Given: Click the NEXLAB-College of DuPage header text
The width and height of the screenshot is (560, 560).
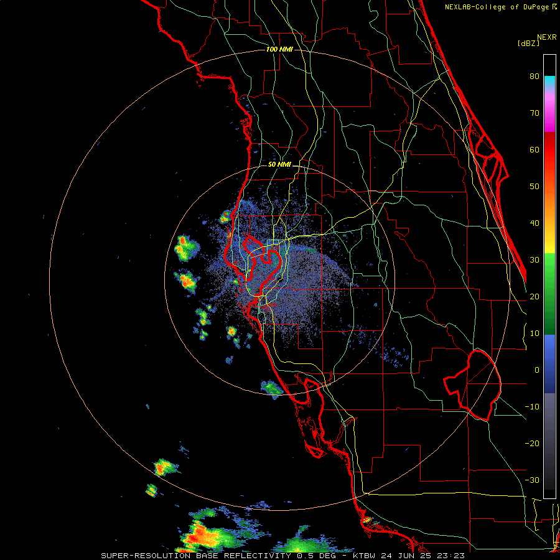Looking at the screenshot, I should [498, 7].
